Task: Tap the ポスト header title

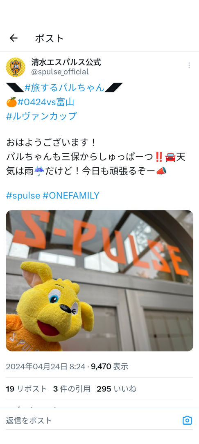Action: [x=50, y=39]
